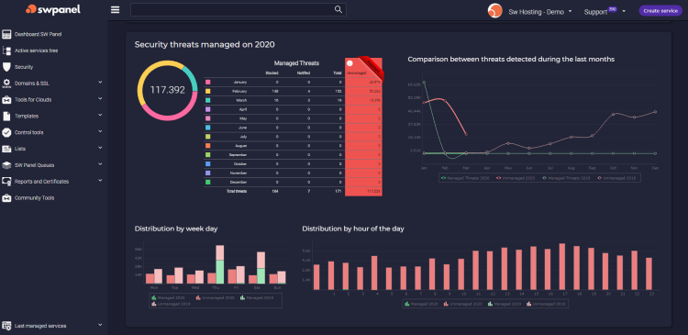Click the Total threats row label
This screenshot has width=688, height=335.
click(237, 192)
